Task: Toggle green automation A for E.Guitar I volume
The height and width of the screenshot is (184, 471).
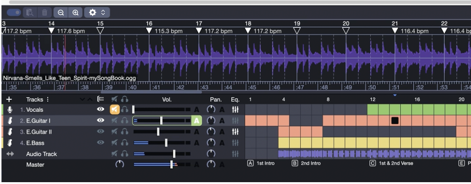Action: [196, 121]
